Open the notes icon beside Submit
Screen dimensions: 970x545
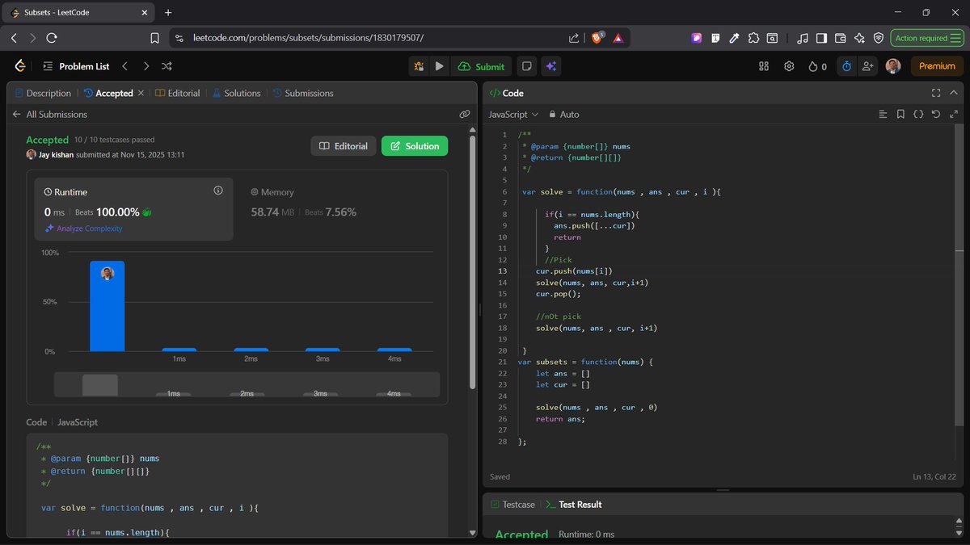click(x=527, y=66)
